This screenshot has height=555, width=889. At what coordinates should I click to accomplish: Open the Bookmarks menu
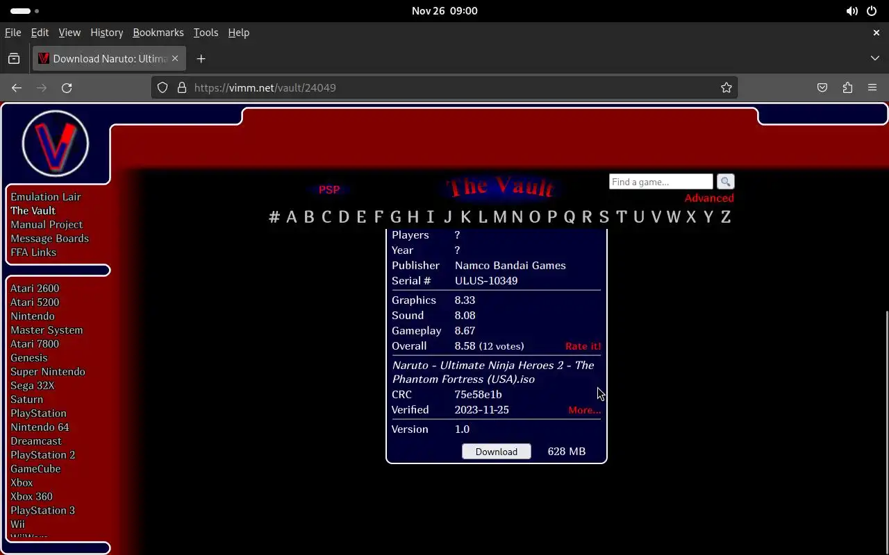pos(158,33)
